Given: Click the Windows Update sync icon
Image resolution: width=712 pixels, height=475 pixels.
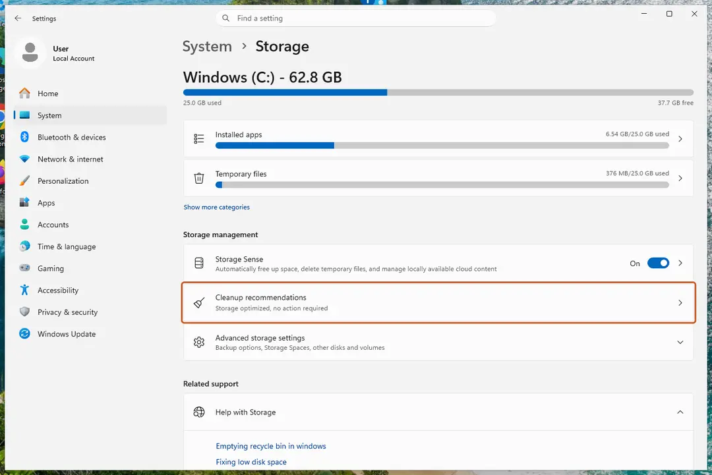Looking at the screenshot, I should (24, 333).
